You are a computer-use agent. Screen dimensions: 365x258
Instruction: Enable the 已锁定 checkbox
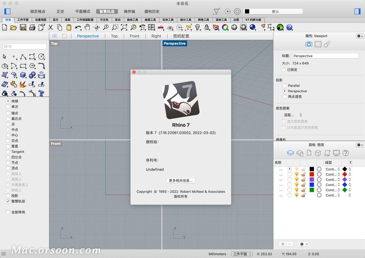coord(284,69)
